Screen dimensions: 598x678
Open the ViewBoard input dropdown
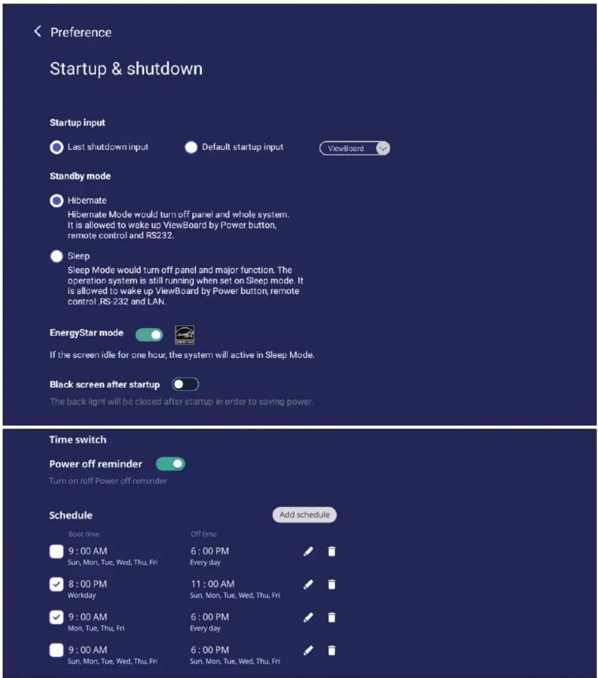(x=355, y=148)
